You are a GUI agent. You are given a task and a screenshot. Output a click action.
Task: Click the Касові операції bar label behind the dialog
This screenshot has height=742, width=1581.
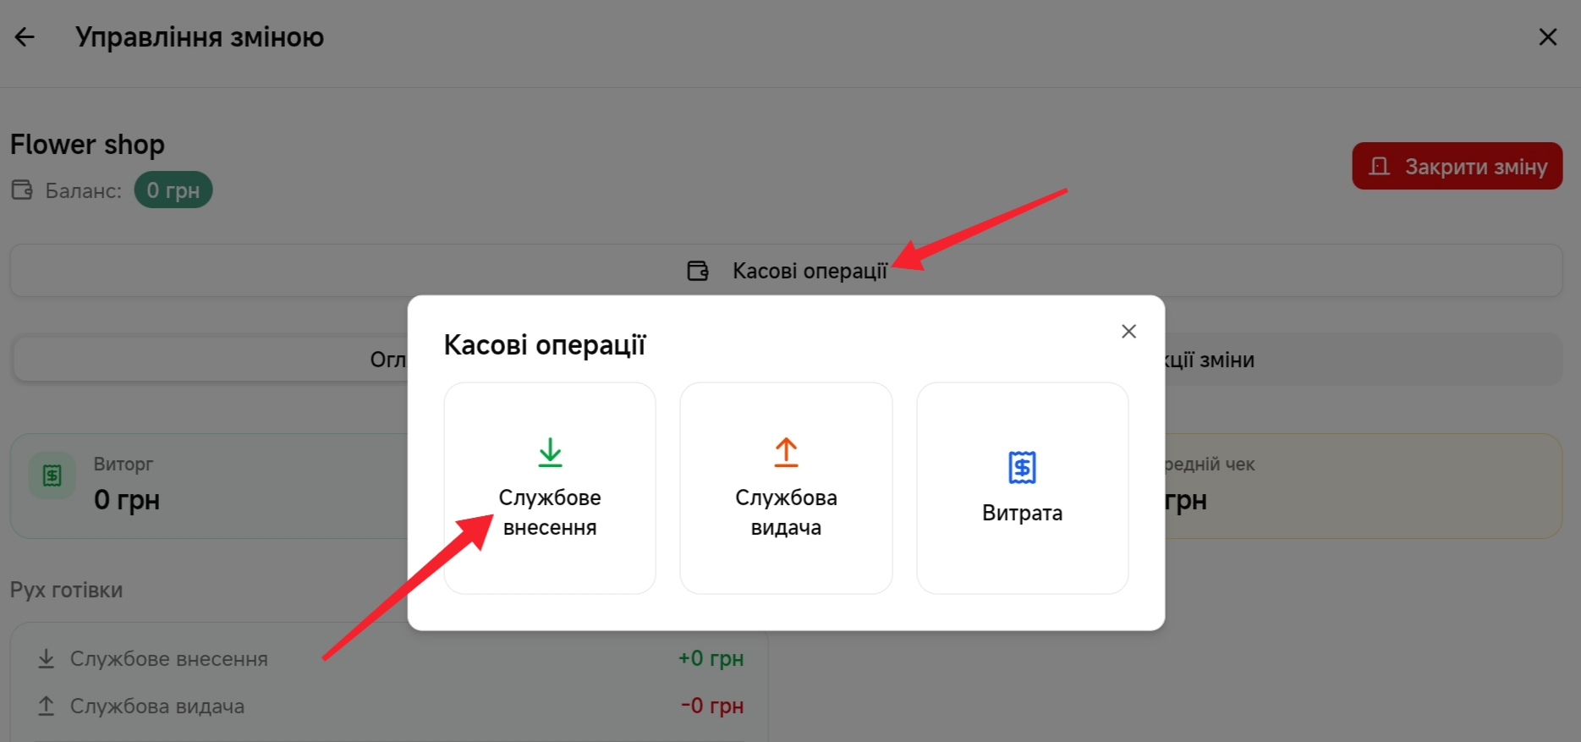[809, 271]
